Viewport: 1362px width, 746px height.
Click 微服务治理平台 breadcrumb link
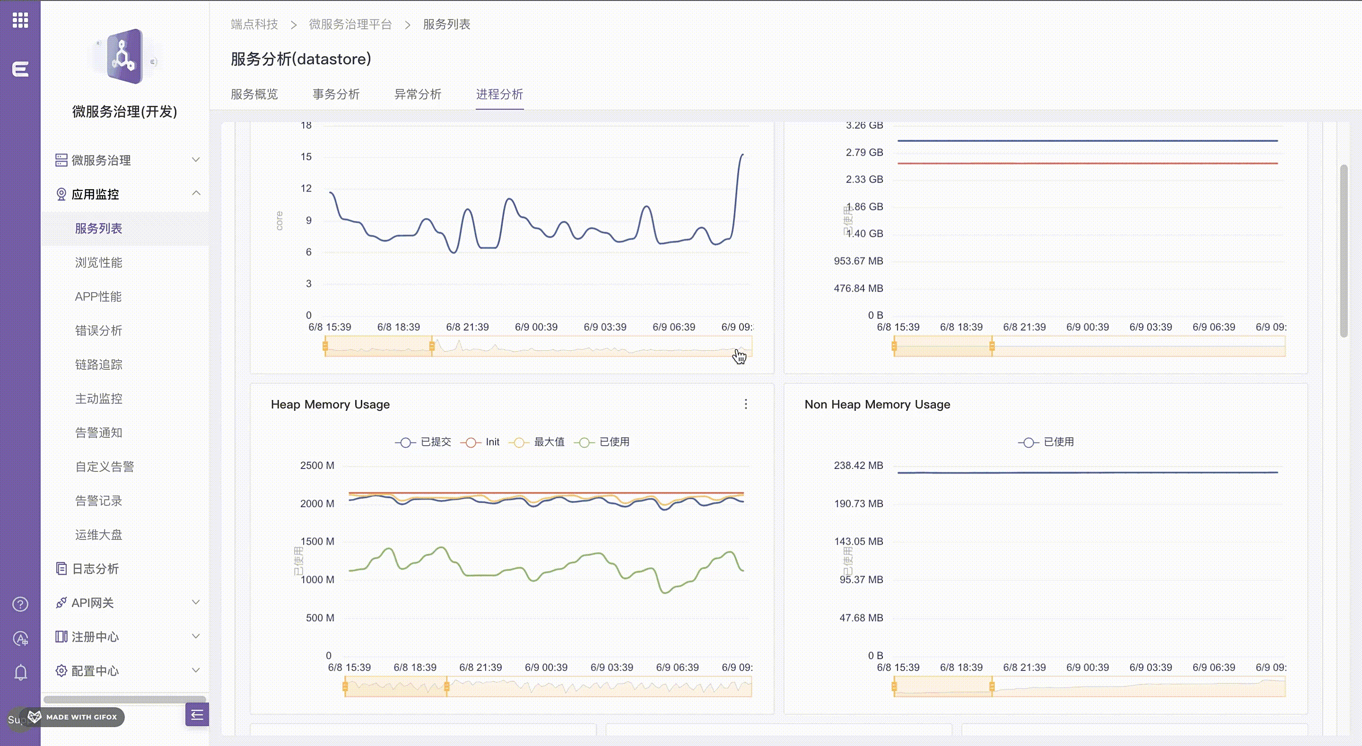pos(350,24)
